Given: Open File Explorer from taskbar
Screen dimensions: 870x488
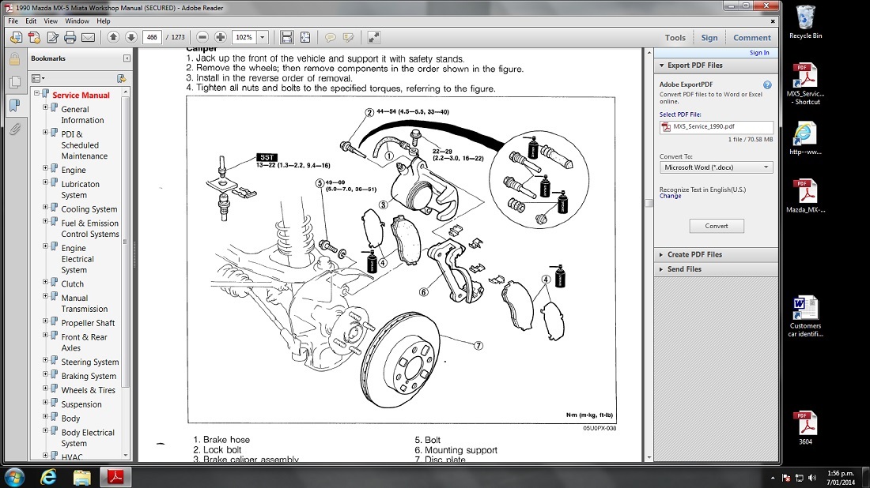Looking at the screenshot, I should point(81,477).
